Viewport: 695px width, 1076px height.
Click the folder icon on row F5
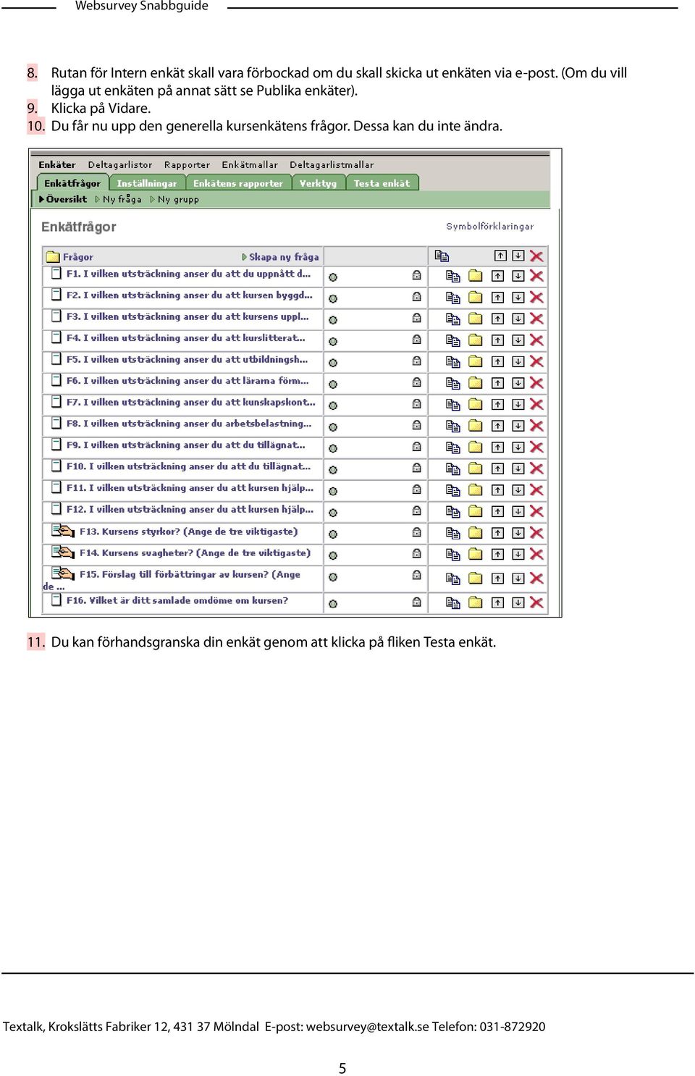475,361
